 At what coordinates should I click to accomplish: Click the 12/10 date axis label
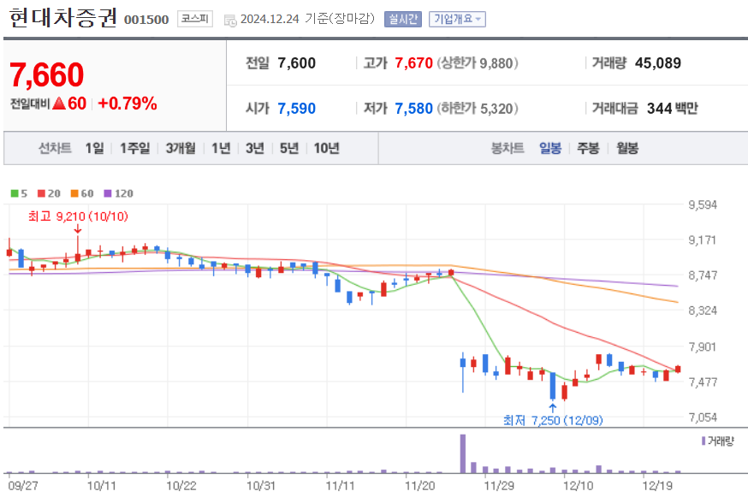[579, 486]
